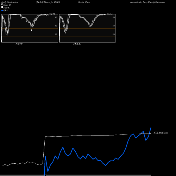Click the Slow D legend swatch
Viewport: 176px width, 176px height.
(x=2, y=4)
